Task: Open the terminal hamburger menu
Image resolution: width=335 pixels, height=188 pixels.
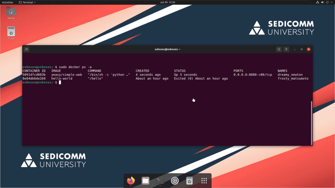Action: (286, 49)
